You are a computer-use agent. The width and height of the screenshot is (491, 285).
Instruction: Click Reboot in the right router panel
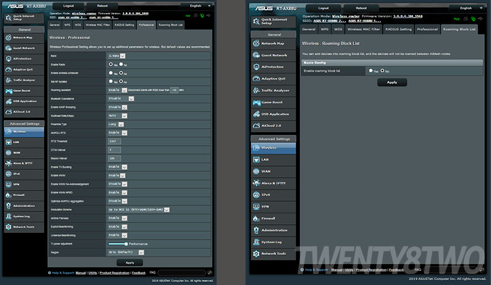361,8
